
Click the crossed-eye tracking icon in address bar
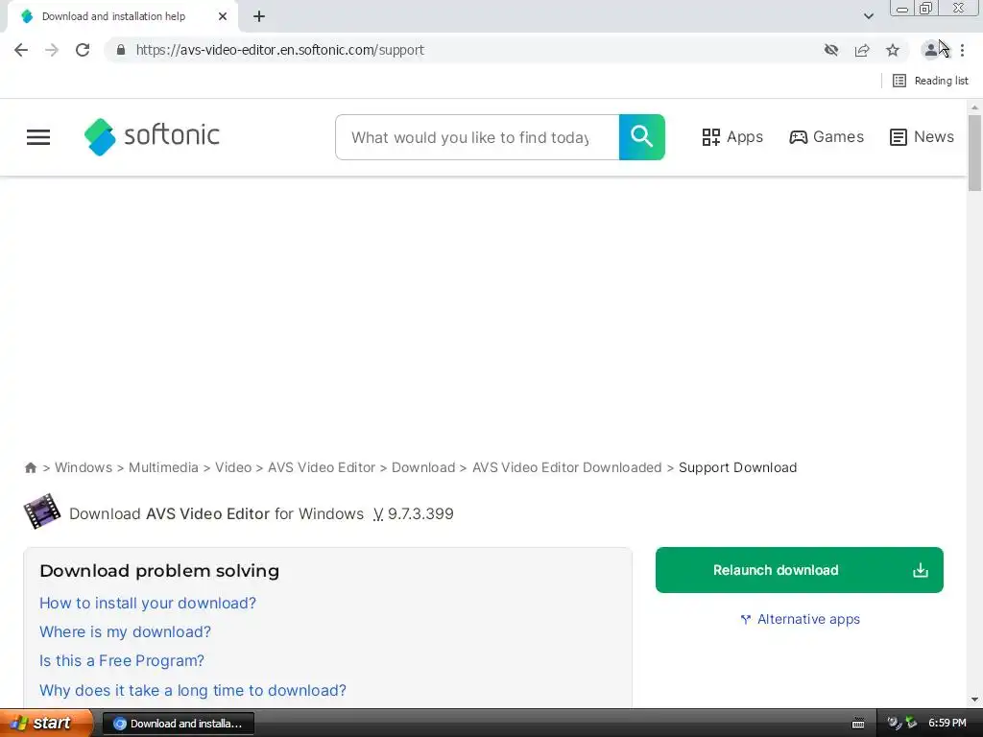coord(831,50)
